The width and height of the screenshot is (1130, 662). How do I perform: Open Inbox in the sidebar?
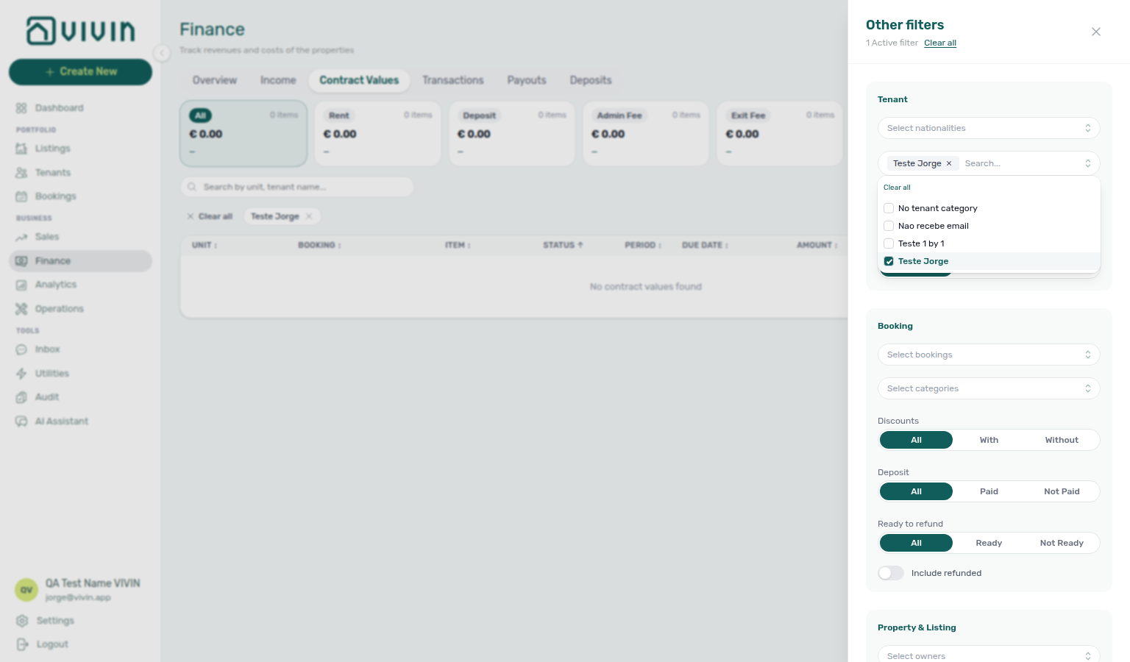tap(80, 349)
